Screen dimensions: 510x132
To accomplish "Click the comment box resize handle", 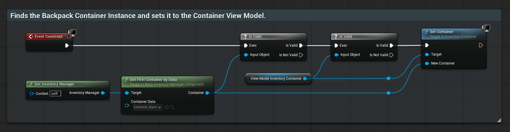I will 499,120.
